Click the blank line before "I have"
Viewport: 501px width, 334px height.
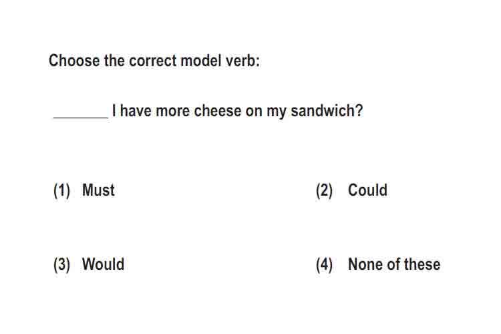81,118
